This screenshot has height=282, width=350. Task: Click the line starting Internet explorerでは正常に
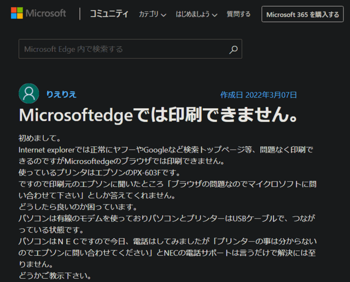click(x=166, y=150)
